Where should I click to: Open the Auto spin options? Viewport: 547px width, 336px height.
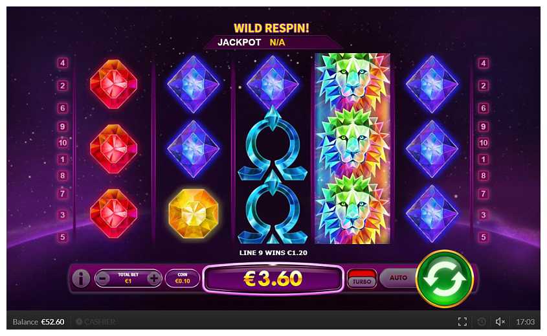(x=398, y=278)
